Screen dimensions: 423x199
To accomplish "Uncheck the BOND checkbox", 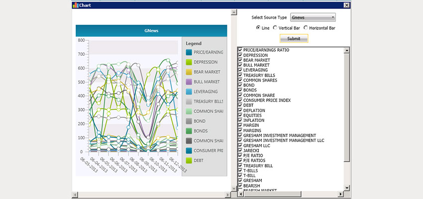I will coord(240,85).
